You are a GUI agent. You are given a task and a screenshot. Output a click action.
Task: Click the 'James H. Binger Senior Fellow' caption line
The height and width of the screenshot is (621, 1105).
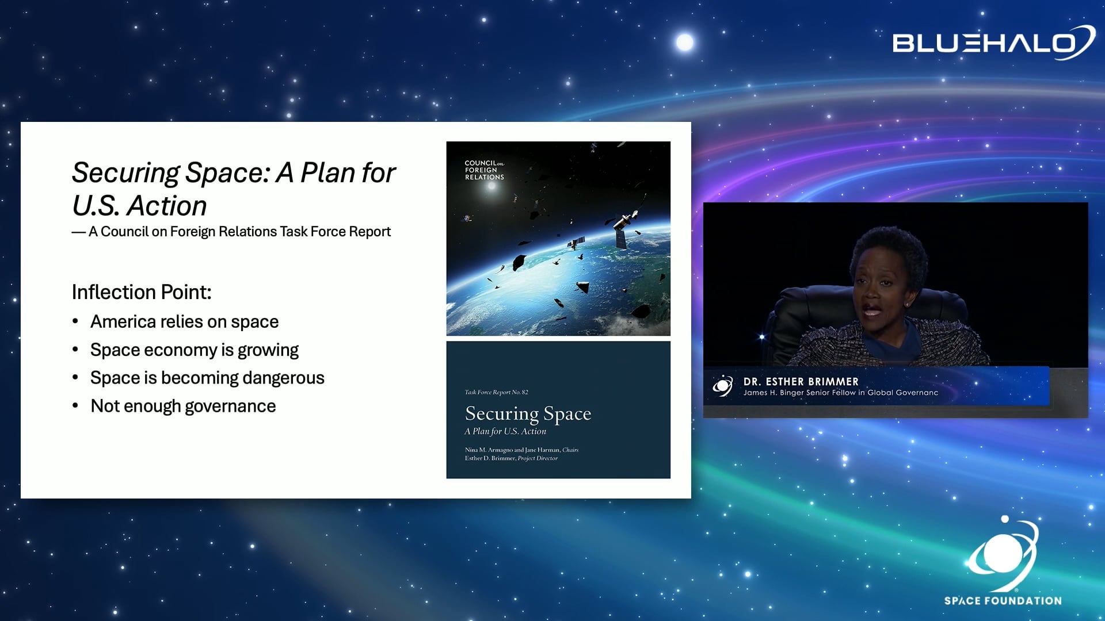coord(840,393)
